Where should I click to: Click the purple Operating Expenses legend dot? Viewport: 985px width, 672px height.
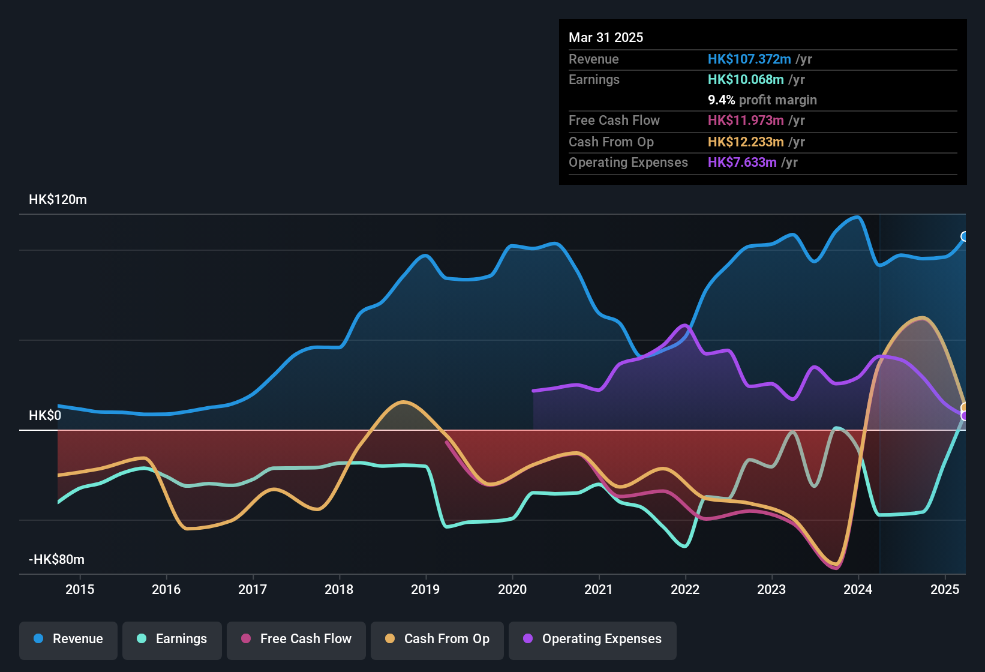528,638
